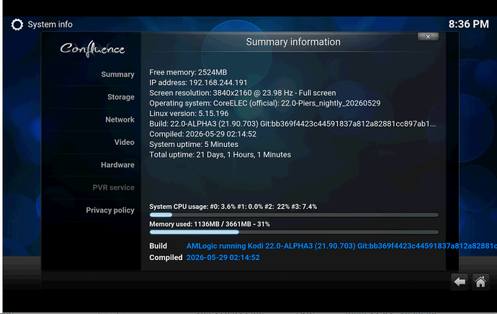Click the blue AMLogic running Kodi build text
The image size is (497, 314).
[x=341, y=246]
